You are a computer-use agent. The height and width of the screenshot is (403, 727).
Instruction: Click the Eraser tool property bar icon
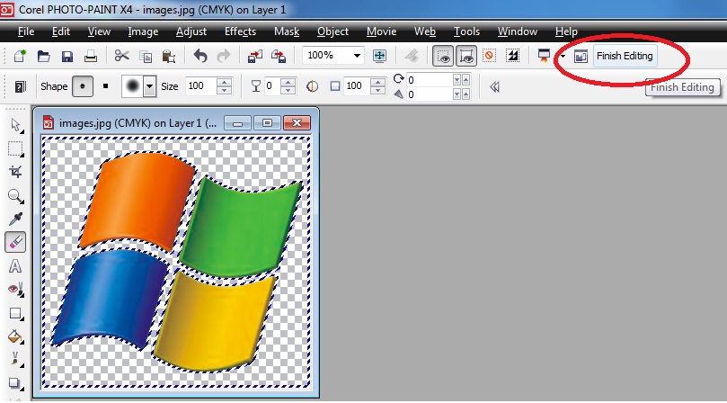point(20,87)
